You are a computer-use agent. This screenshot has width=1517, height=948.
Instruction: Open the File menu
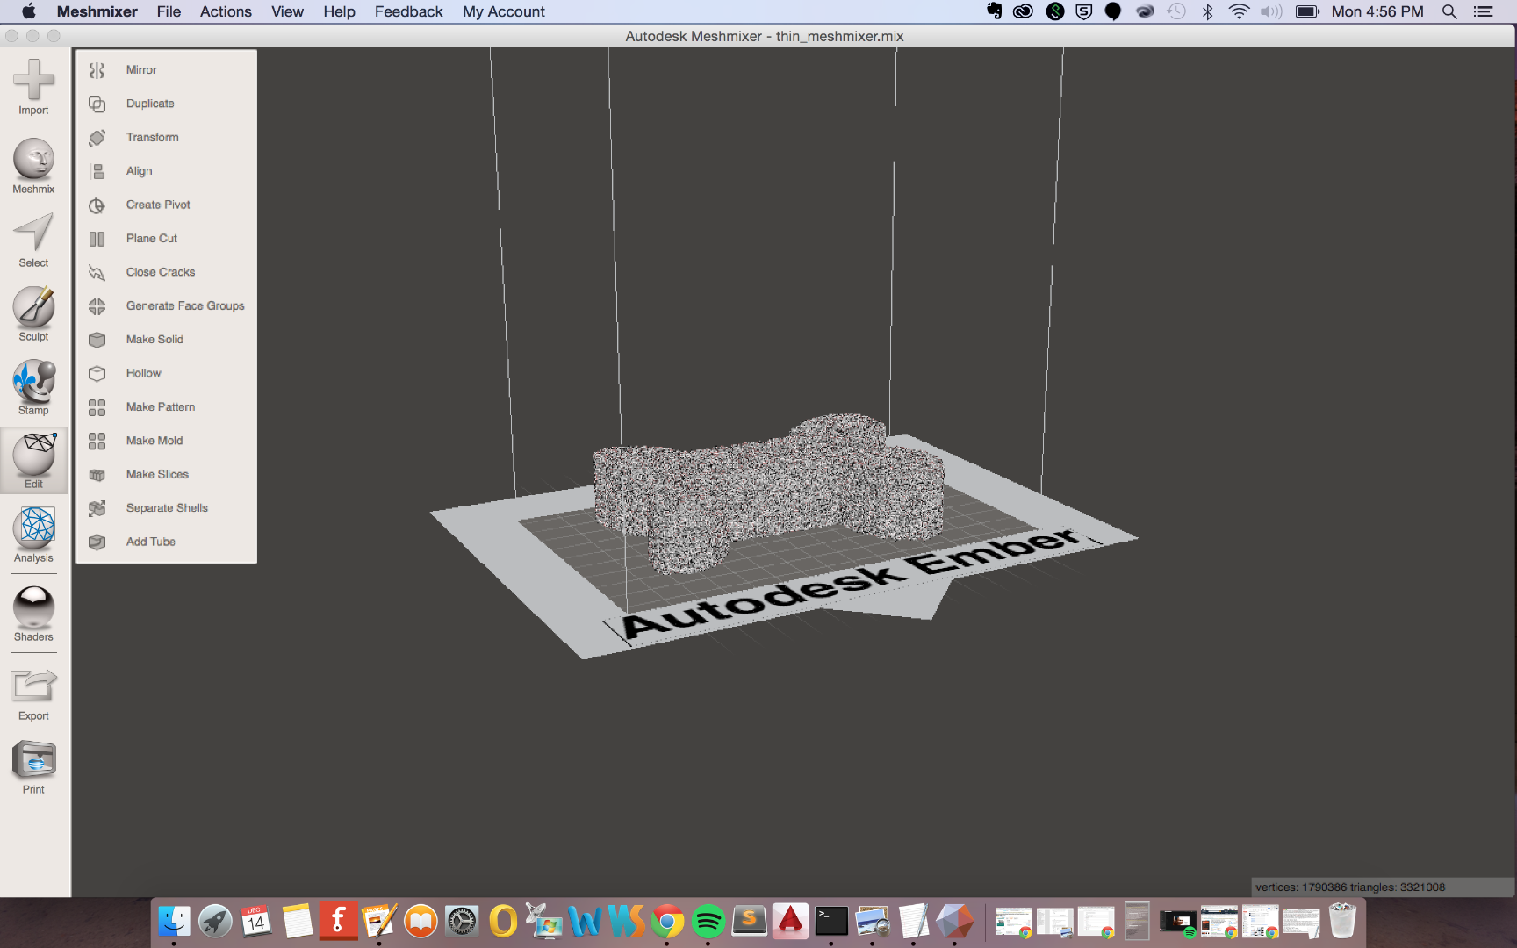(x=169, y=11)
